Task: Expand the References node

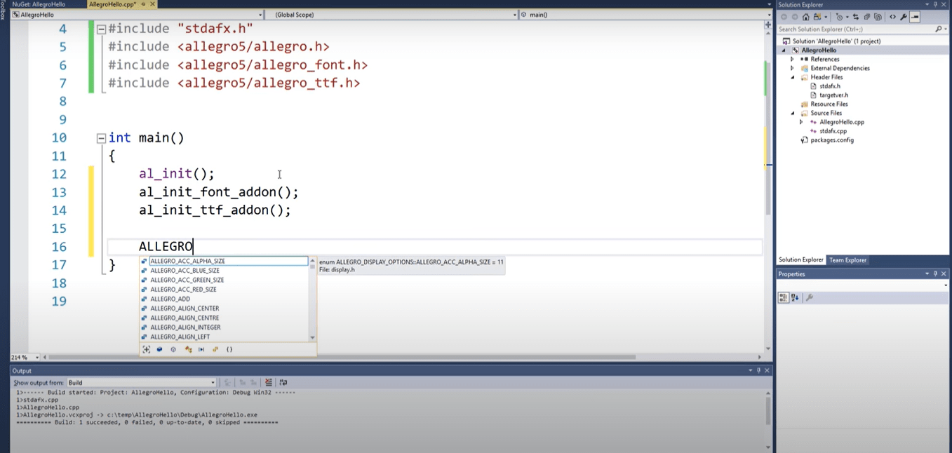Action: click(793, 60)
